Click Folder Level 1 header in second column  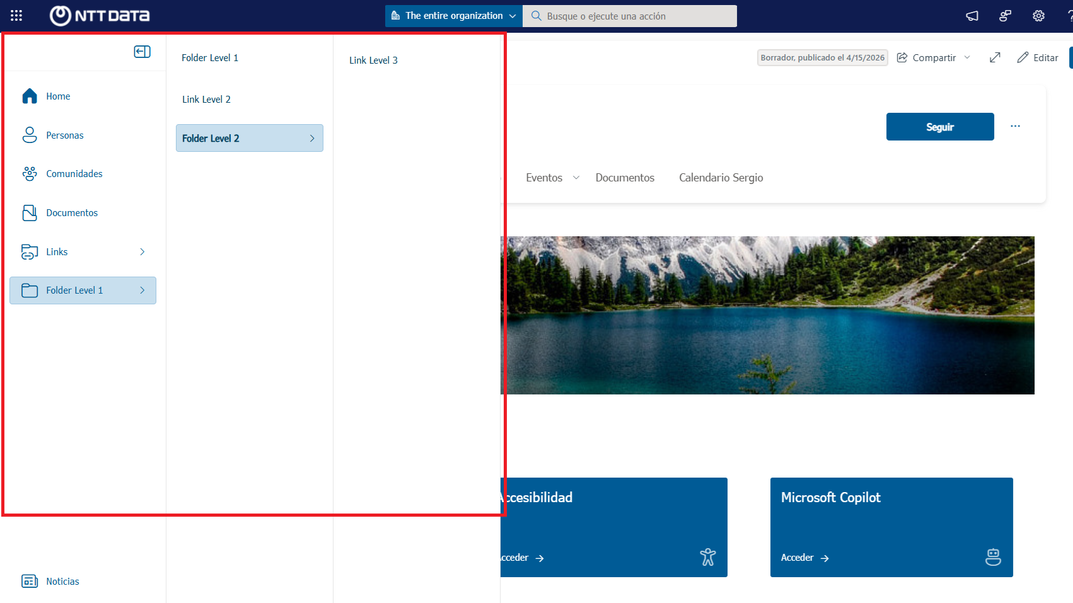click(210, 58)
